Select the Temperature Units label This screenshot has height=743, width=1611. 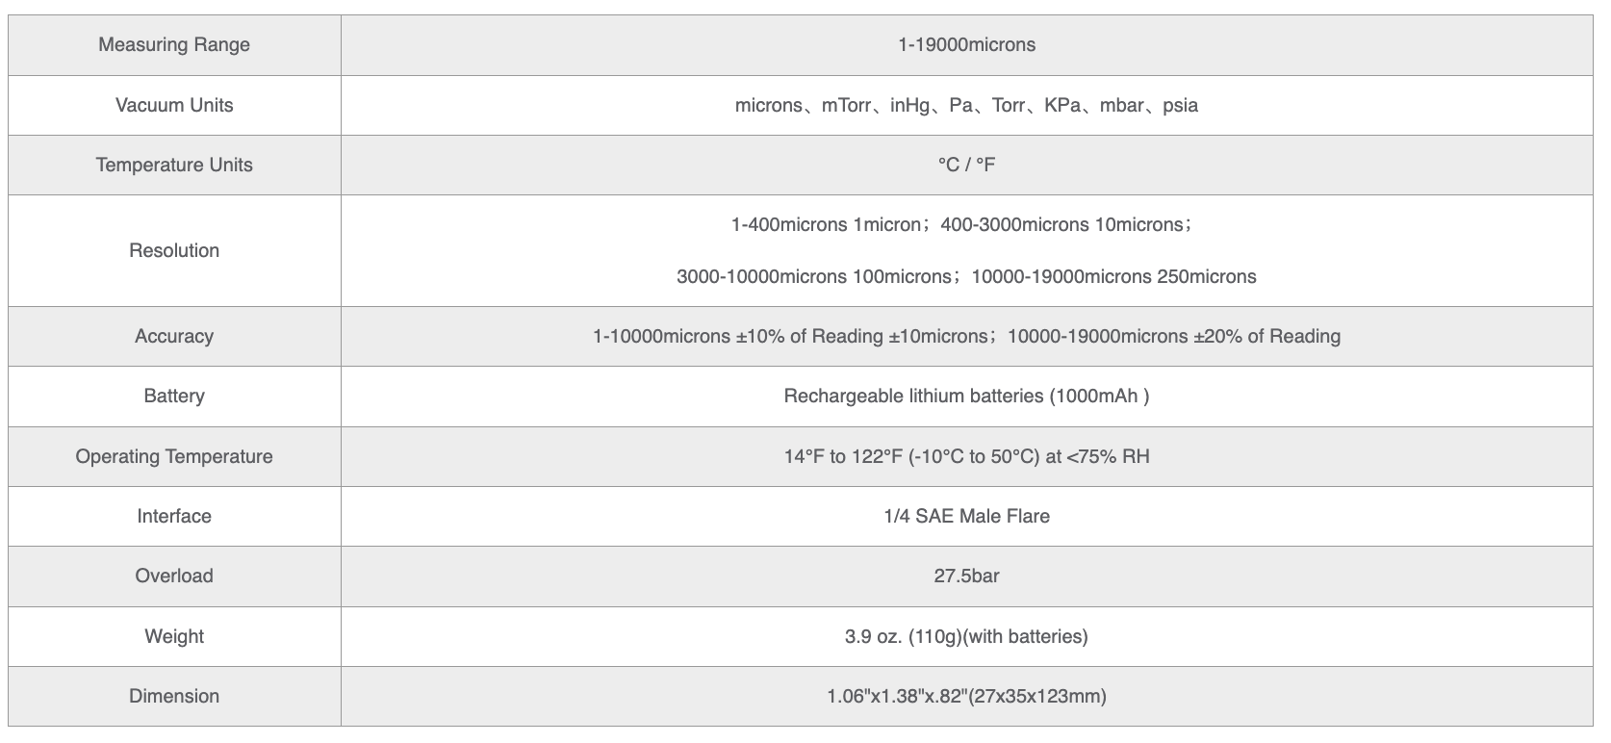174,166
